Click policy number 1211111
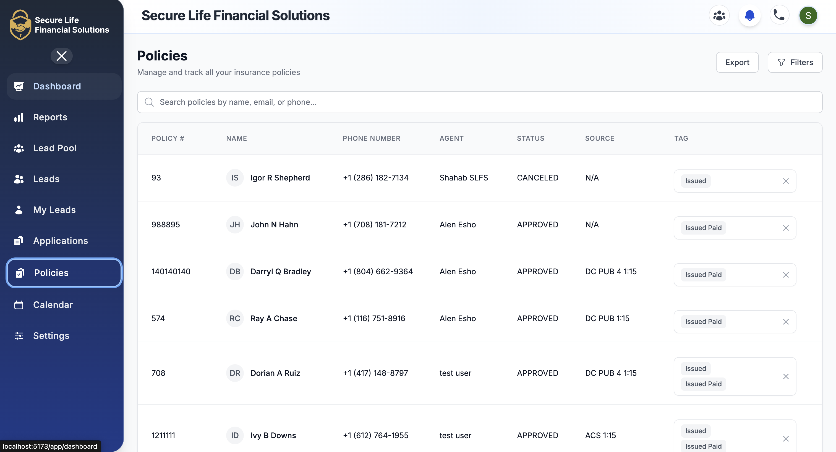Viewport: 836px width, 452px height. coord(163,435)
